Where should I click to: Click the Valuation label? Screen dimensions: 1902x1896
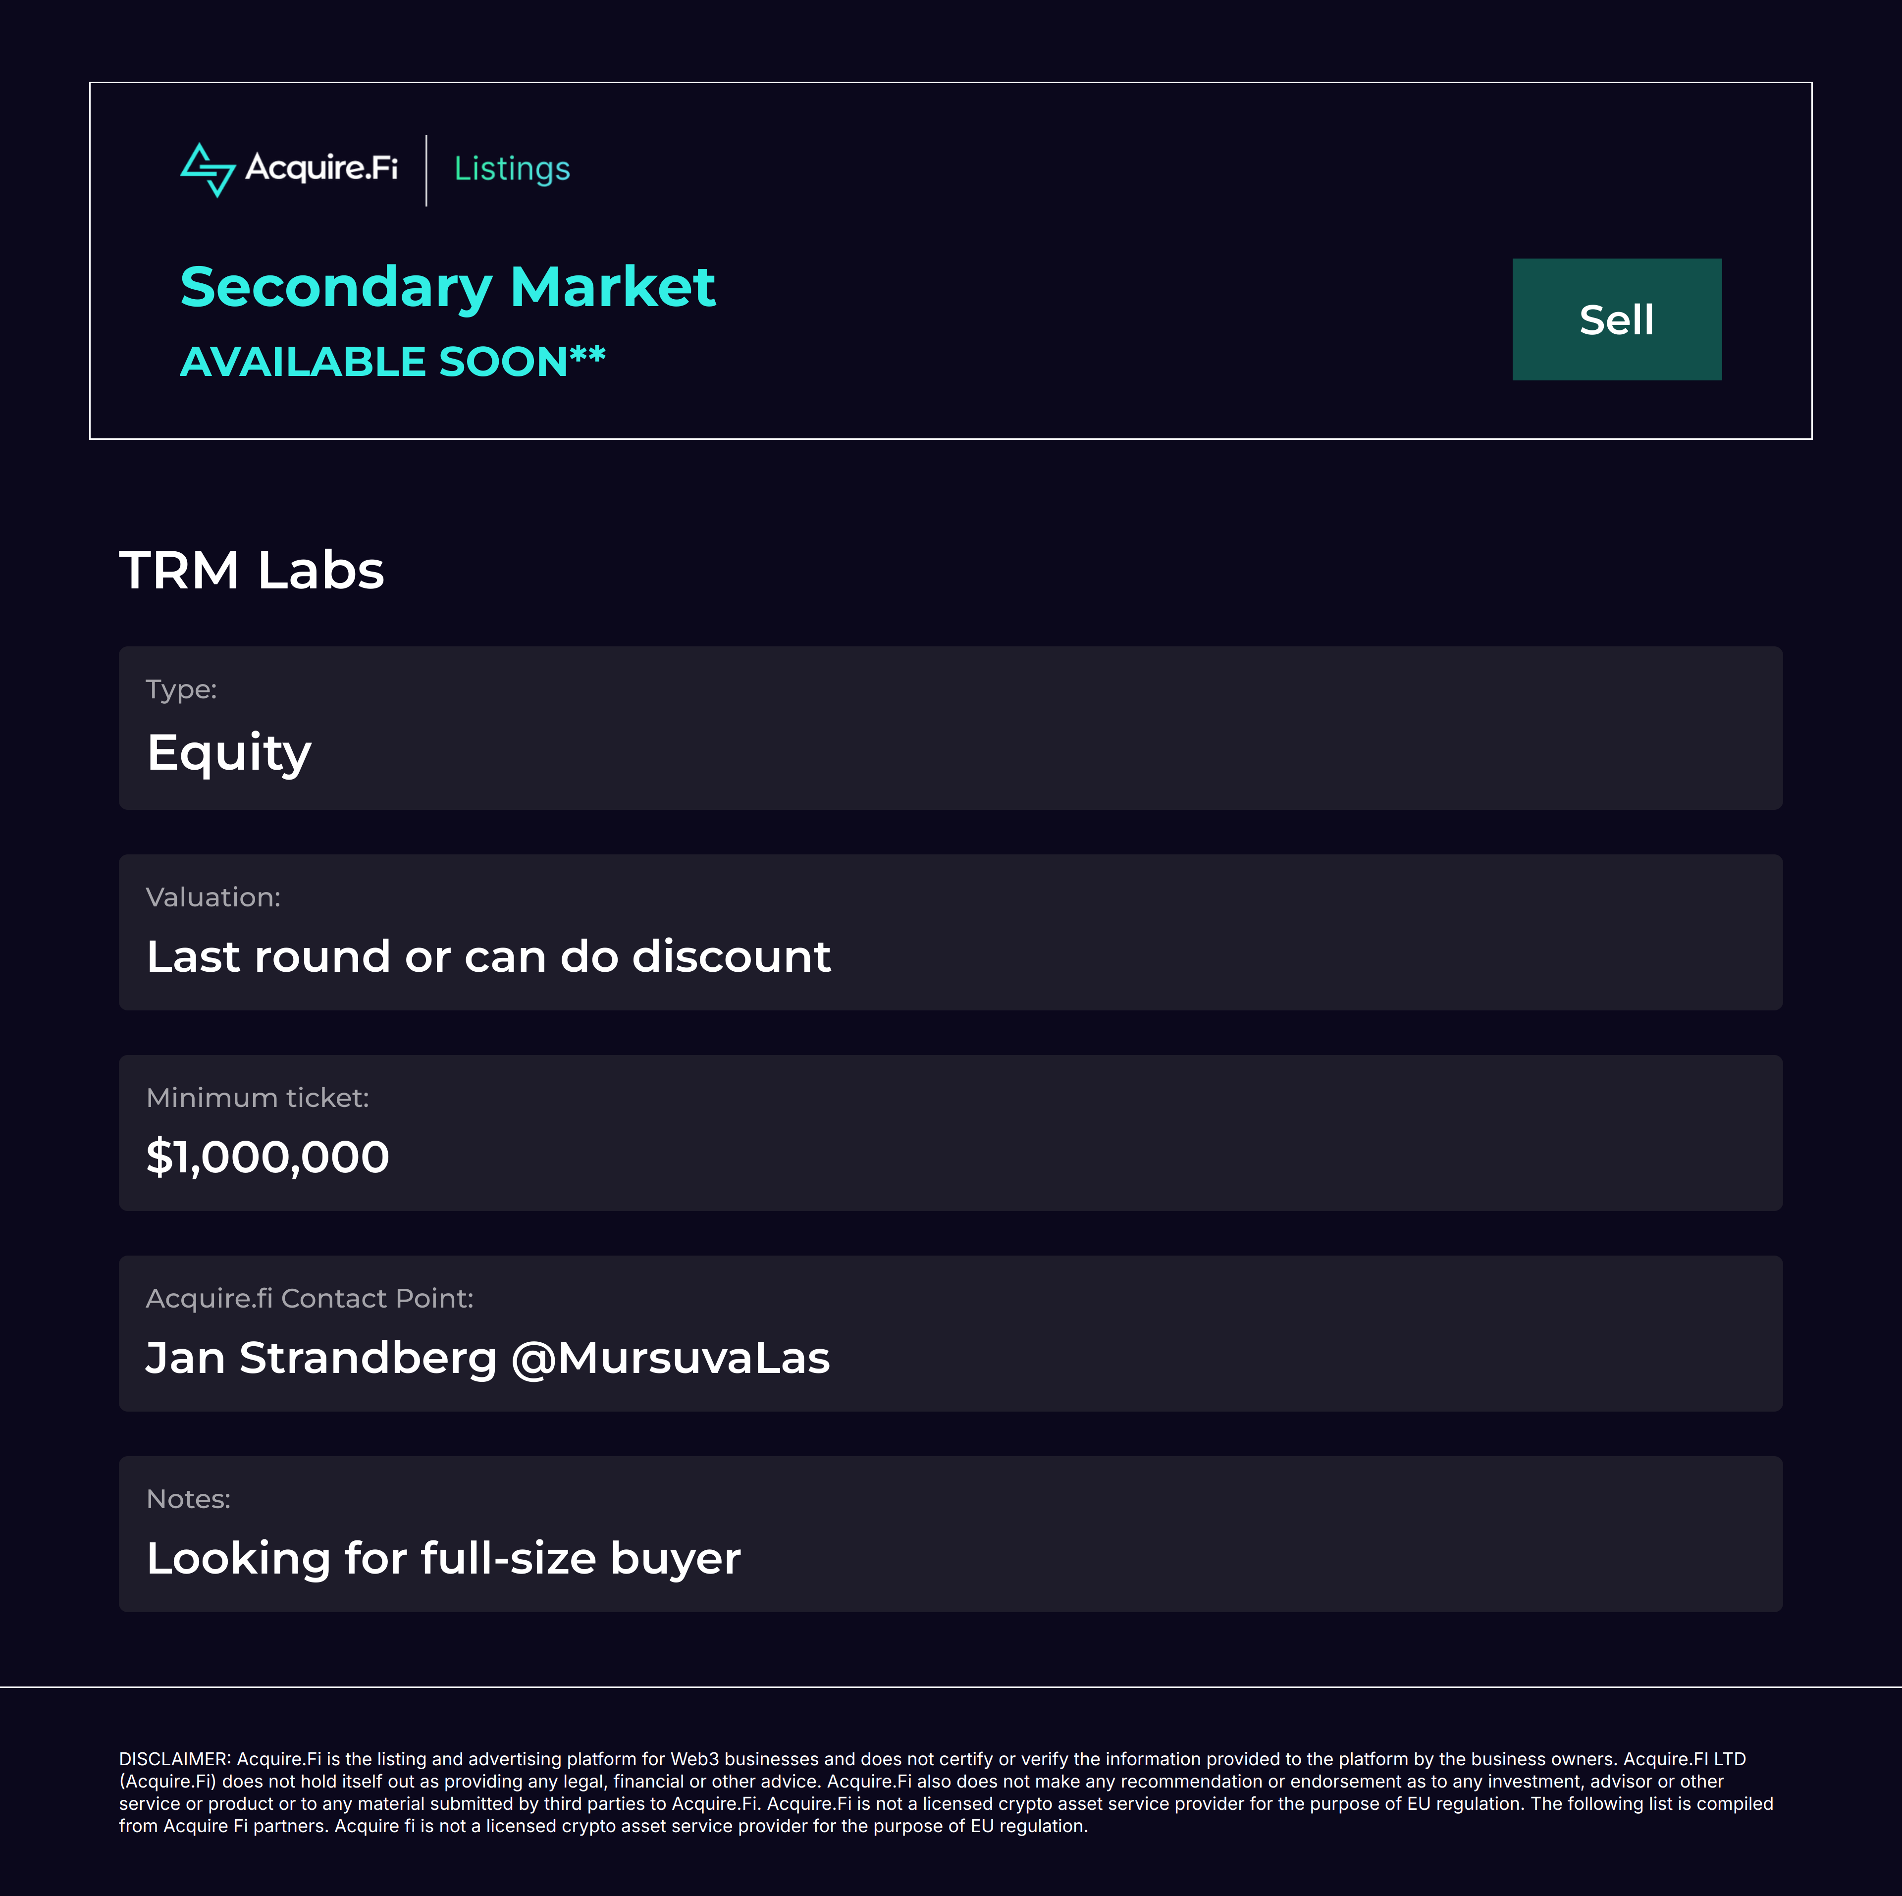[212, 897]
